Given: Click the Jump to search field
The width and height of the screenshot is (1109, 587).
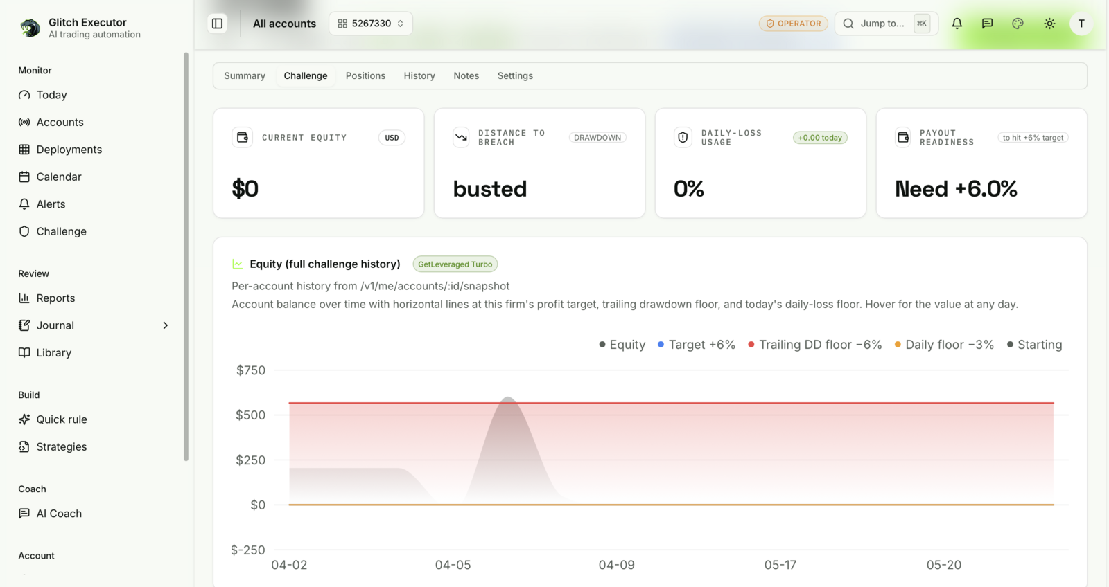Looking at the screenshot, I should [887, 24].
